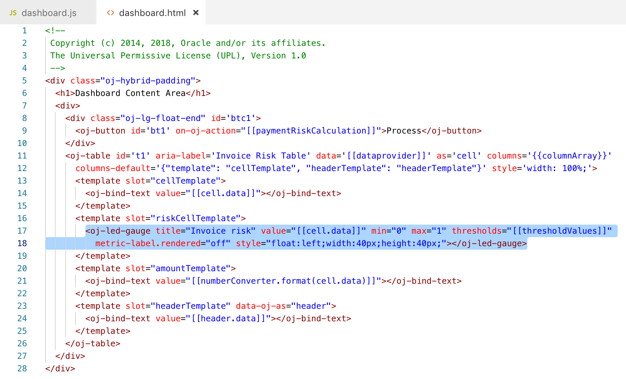This screenshot has width=626, height=379.
Task: Click the data-oj-as attribute on headerTemplate
Action: (x=261, y=306)
